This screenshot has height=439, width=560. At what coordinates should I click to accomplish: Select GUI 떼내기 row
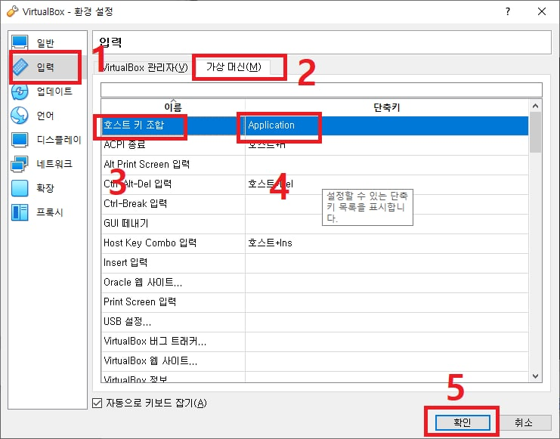click(x=314, y=224)
